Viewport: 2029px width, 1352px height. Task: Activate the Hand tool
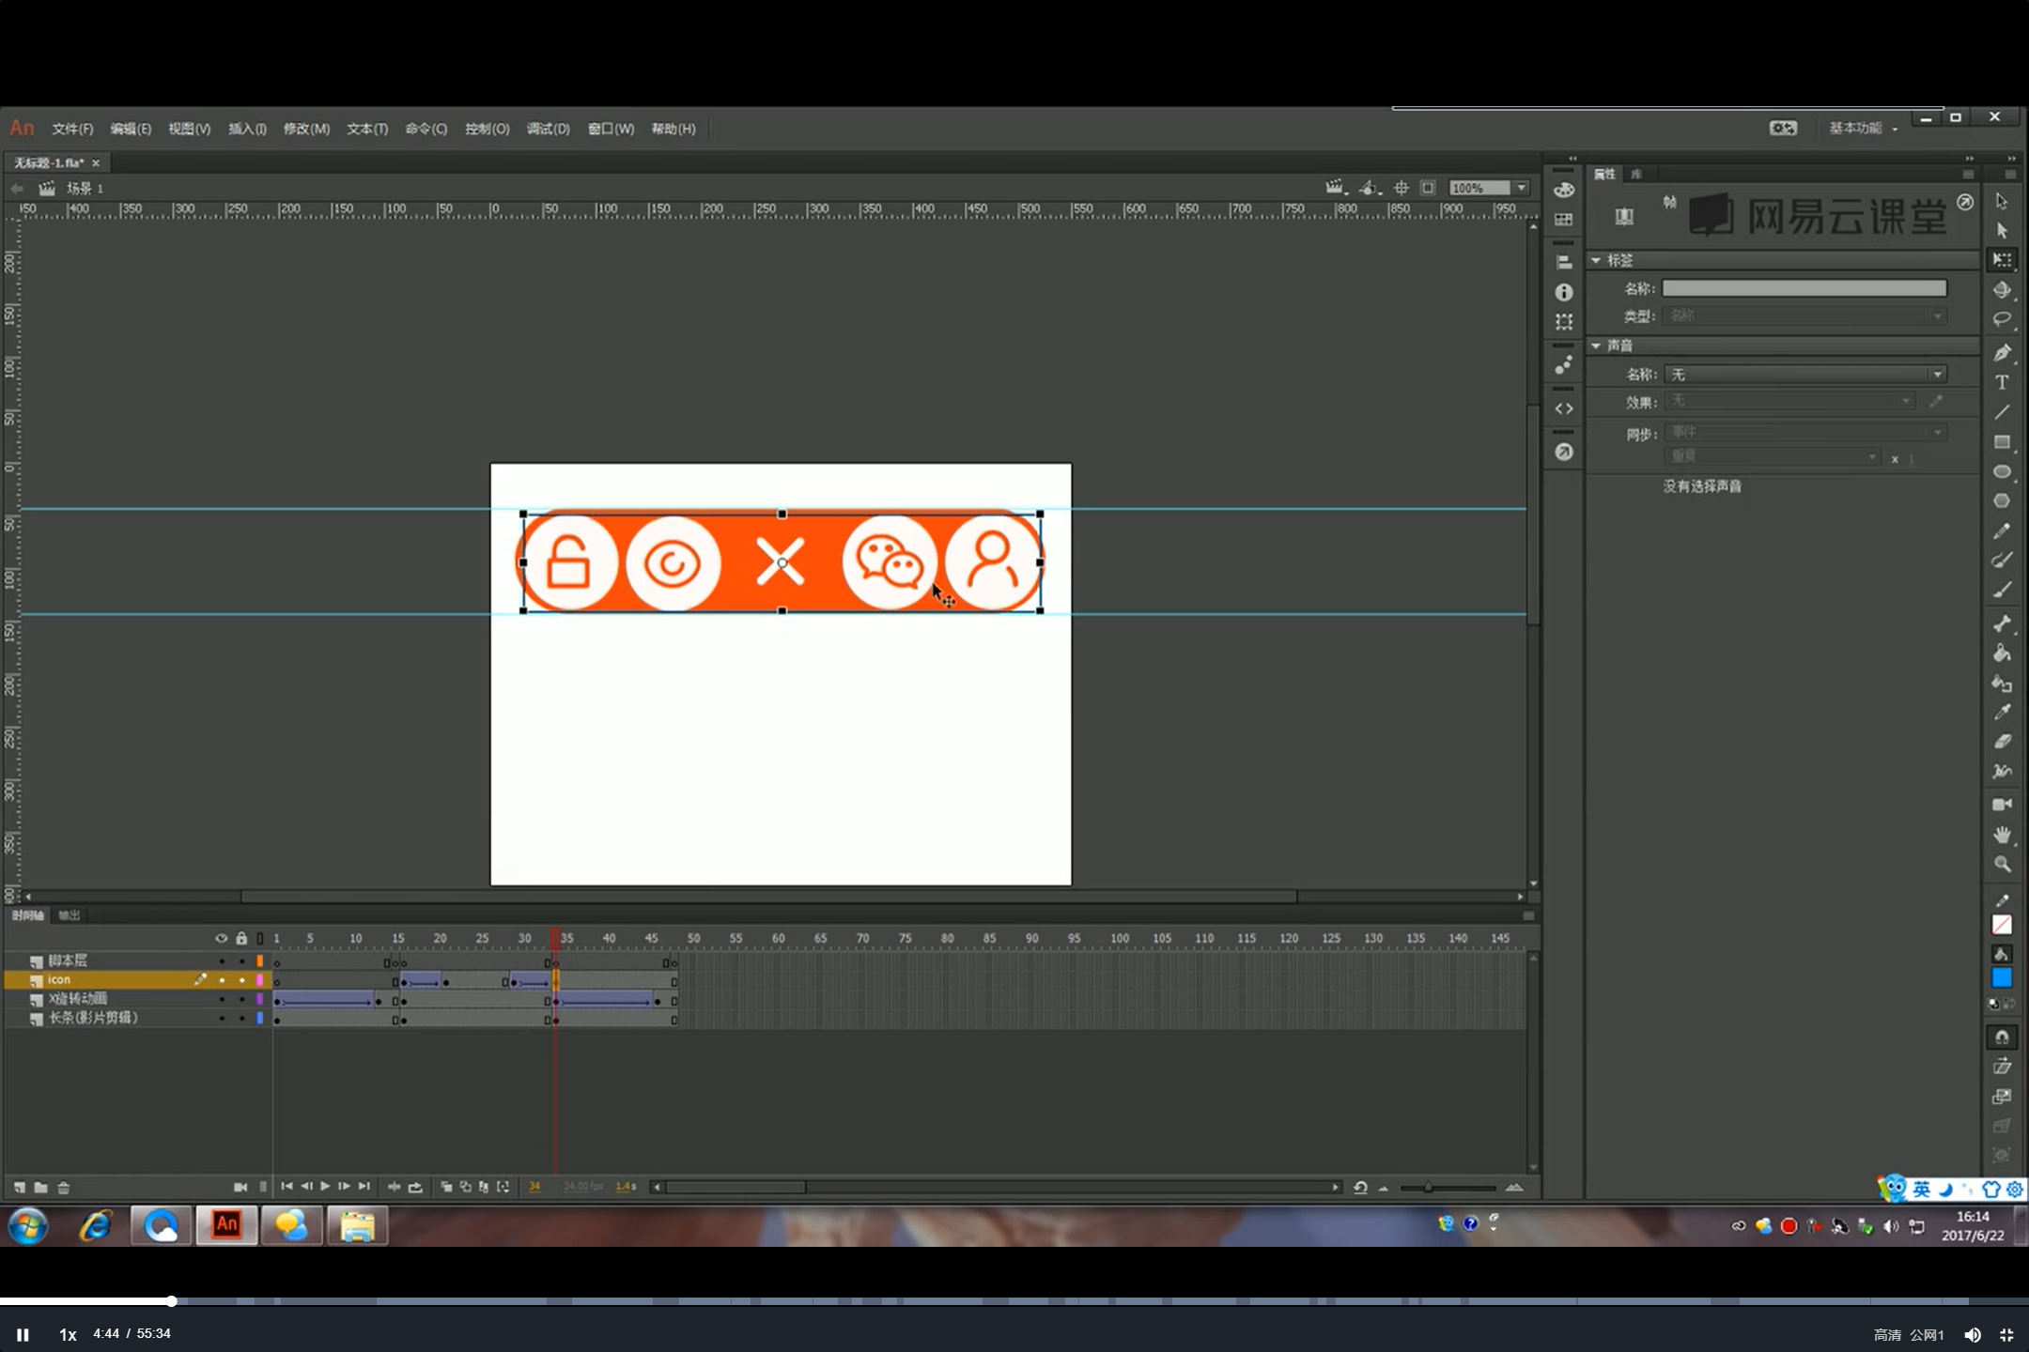click(2002, 835)
